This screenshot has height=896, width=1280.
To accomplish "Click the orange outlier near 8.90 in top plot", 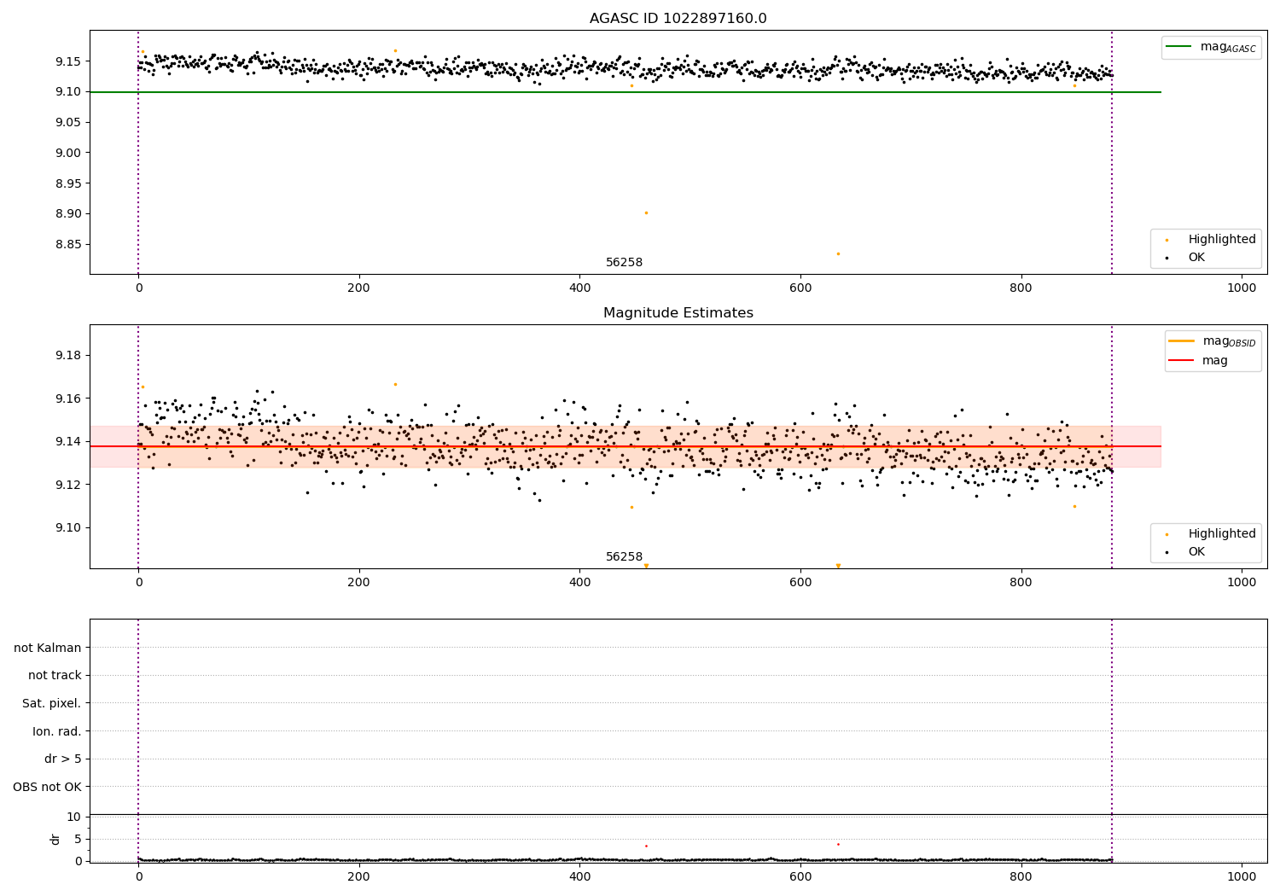I will click(x=646, y=213).
